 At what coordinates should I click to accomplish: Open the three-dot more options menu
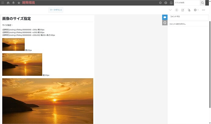203,10
